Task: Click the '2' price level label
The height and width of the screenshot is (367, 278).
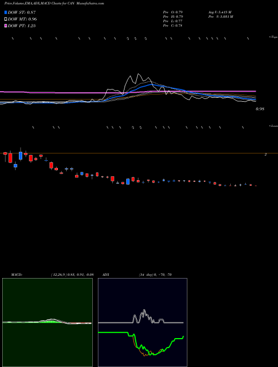Action: [x=265, y=155]
